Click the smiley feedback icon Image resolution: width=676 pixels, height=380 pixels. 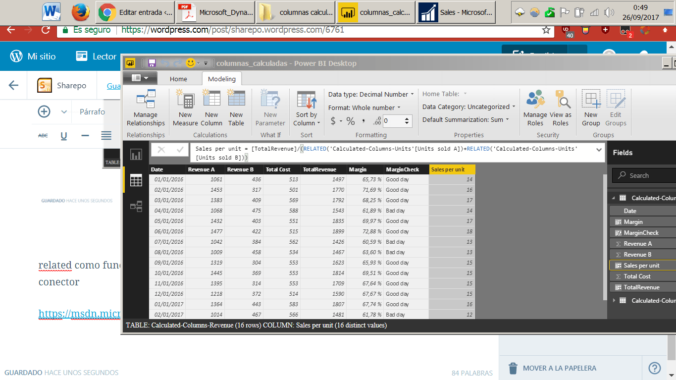[x=191, y=63]
